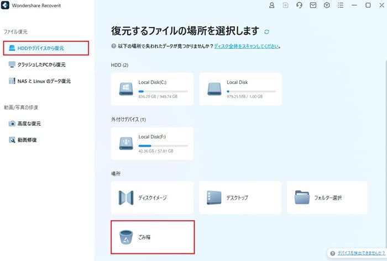387x261 pixels.
Task: Click the Wondershare Recoverit logo icon
Action: 5,5
